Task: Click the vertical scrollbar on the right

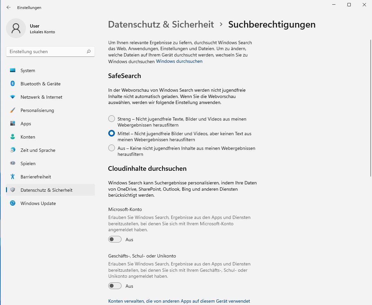Action: [x=370, y=100]
